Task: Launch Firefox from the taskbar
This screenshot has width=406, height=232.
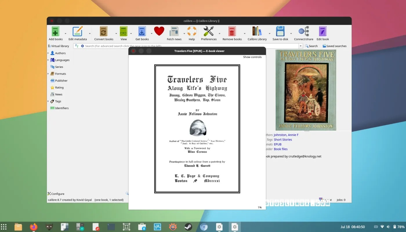Action: coord(34,227)
